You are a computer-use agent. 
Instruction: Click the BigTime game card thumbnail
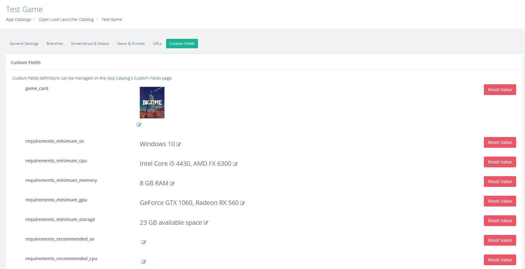point(152,103)
